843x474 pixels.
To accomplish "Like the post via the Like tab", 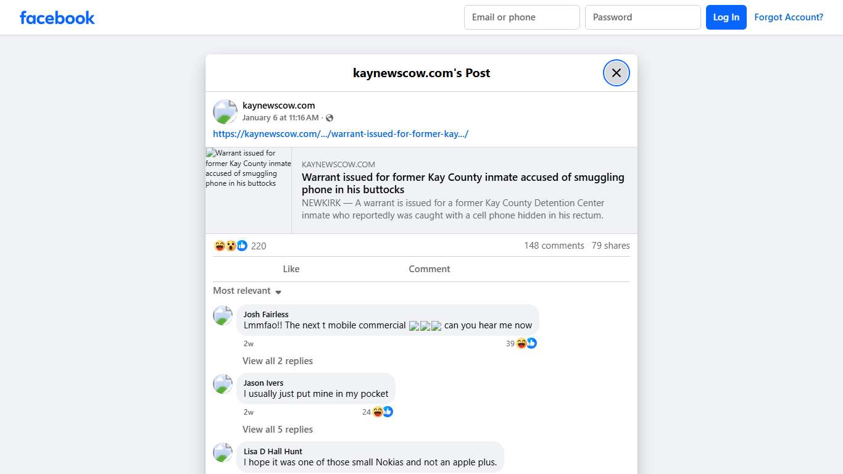I will click(291, 268).
